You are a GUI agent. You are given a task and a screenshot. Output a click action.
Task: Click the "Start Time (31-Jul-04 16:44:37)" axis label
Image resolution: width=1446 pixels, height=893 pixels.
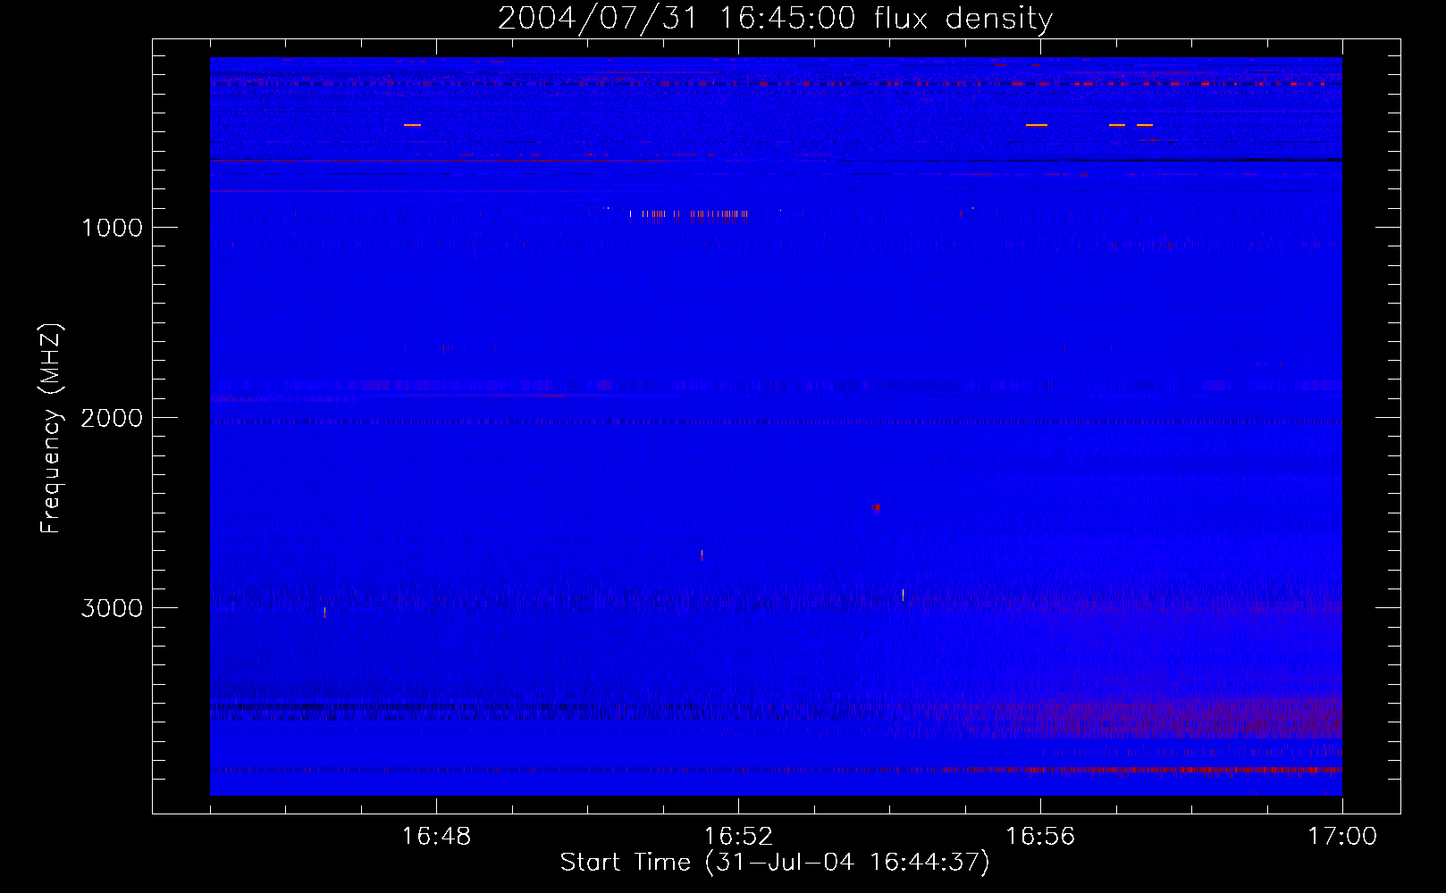click(x=775, y=863)
